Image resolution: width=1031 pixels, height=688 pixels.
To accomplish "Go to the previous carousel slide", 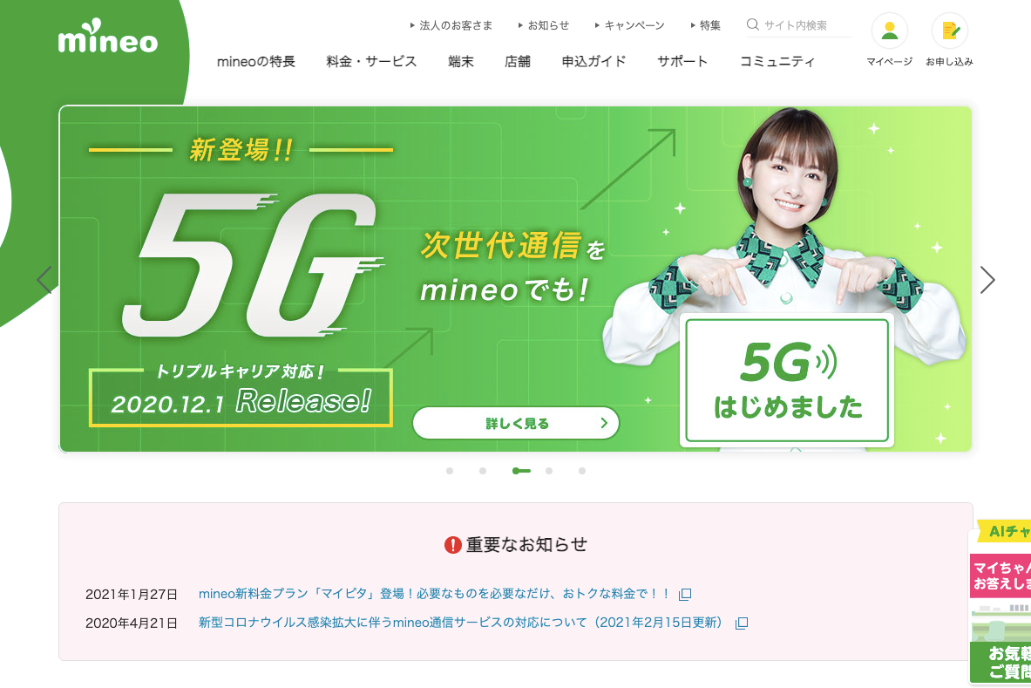I will coord(44,280).
